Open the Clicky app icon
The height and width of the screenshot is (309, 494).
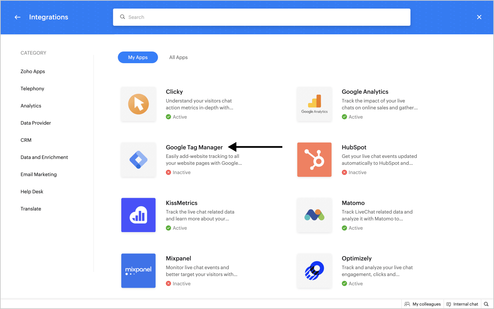139,104
